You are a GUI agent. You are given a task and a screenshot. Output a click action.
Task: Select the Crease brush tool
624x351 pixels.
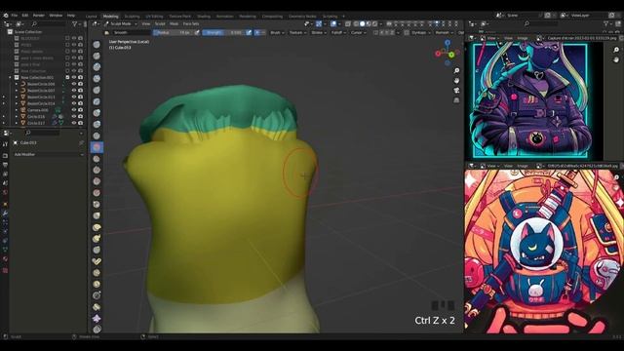(97, 136)
